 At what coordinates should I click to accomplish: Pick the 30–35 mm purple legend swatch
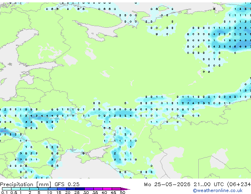89,189
